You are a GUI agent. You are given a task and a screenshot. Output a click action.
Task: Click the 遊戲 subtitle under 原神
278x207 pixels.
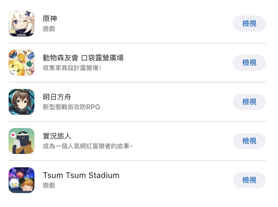point(49,29)
